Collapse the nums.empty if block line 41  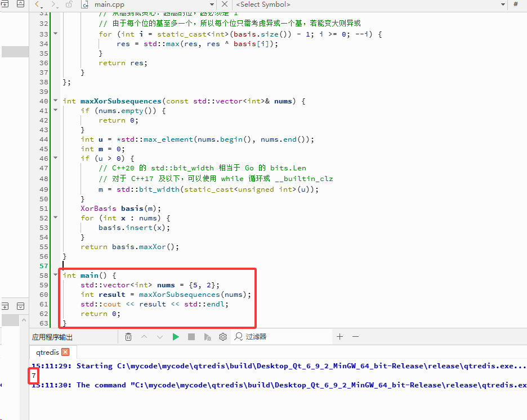point(55,110)
